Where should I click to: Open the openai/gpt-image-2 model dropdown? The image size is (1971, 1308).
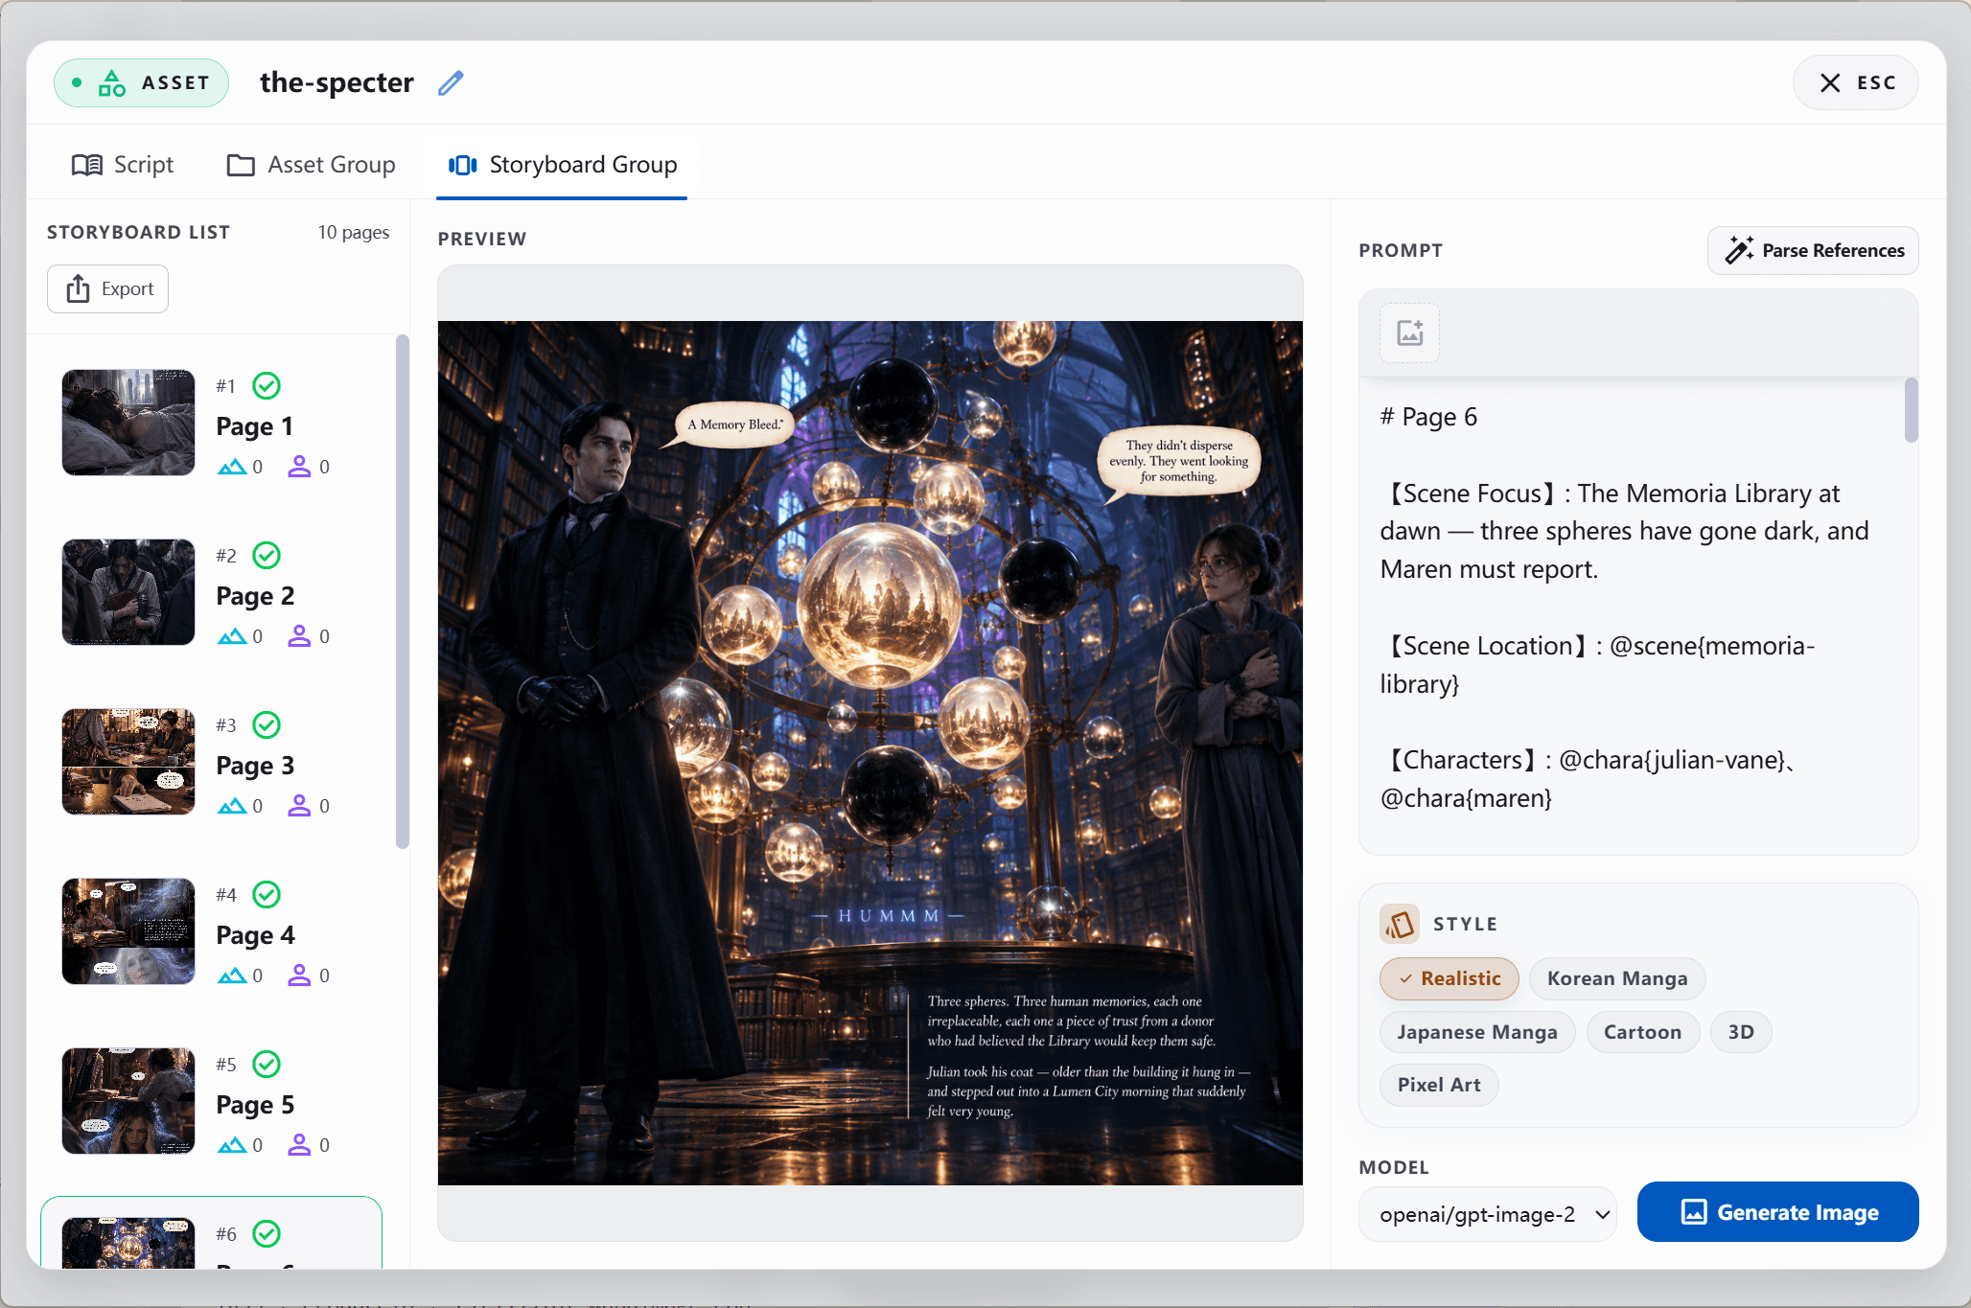click(1489, 1214)
